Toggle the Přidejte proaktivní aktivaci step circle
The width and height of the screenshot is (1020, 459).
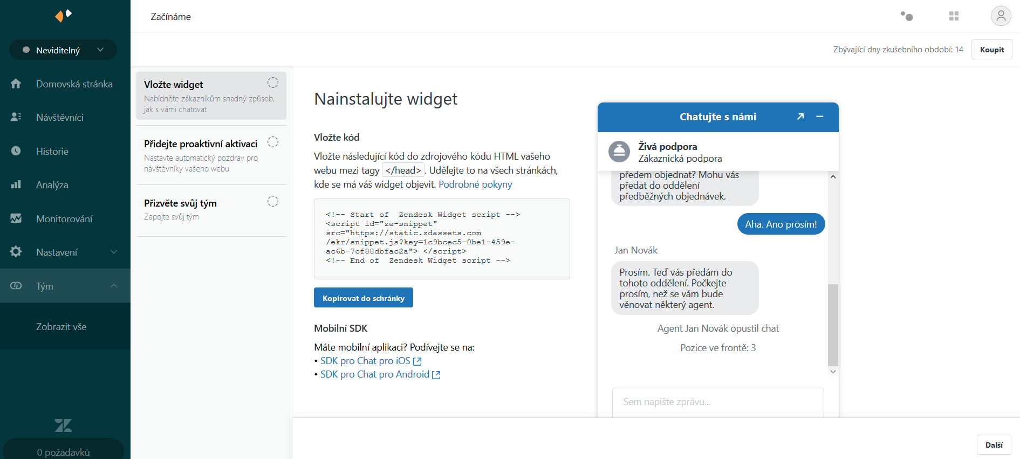coord(273,142)
